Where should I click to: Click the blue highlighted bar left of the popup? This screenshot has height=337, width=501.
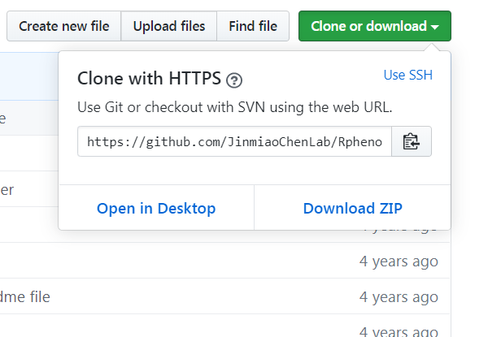click(x=28, y=76)
